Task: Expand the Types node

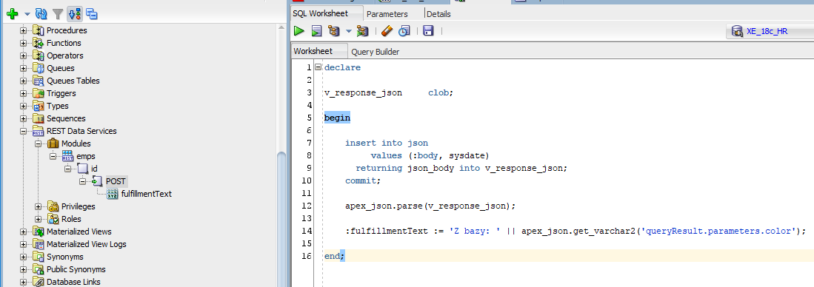Action: (x=24, y=106)
